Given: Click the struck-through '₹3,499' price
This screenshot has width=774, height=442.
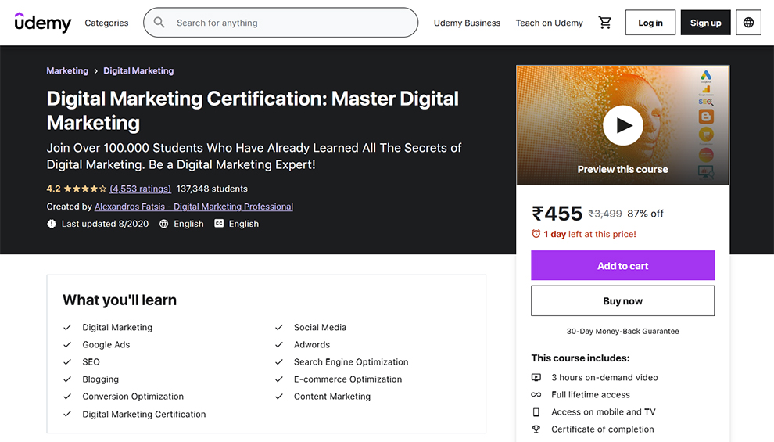Looking at the screenshot, I should point(604,214).
